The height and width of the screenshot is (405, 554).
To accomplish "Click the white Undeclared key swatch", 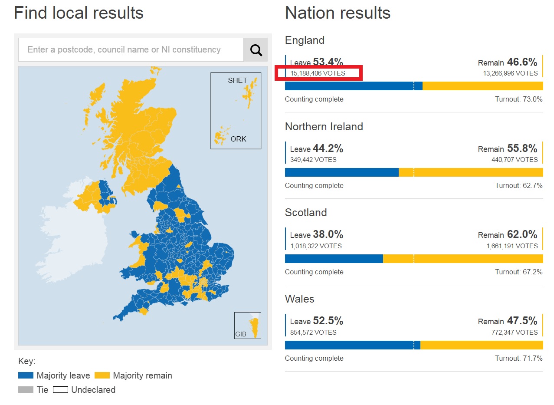I will [x=60, y=389].
